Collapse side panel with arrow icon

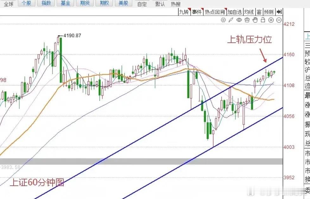coord(279,12)
